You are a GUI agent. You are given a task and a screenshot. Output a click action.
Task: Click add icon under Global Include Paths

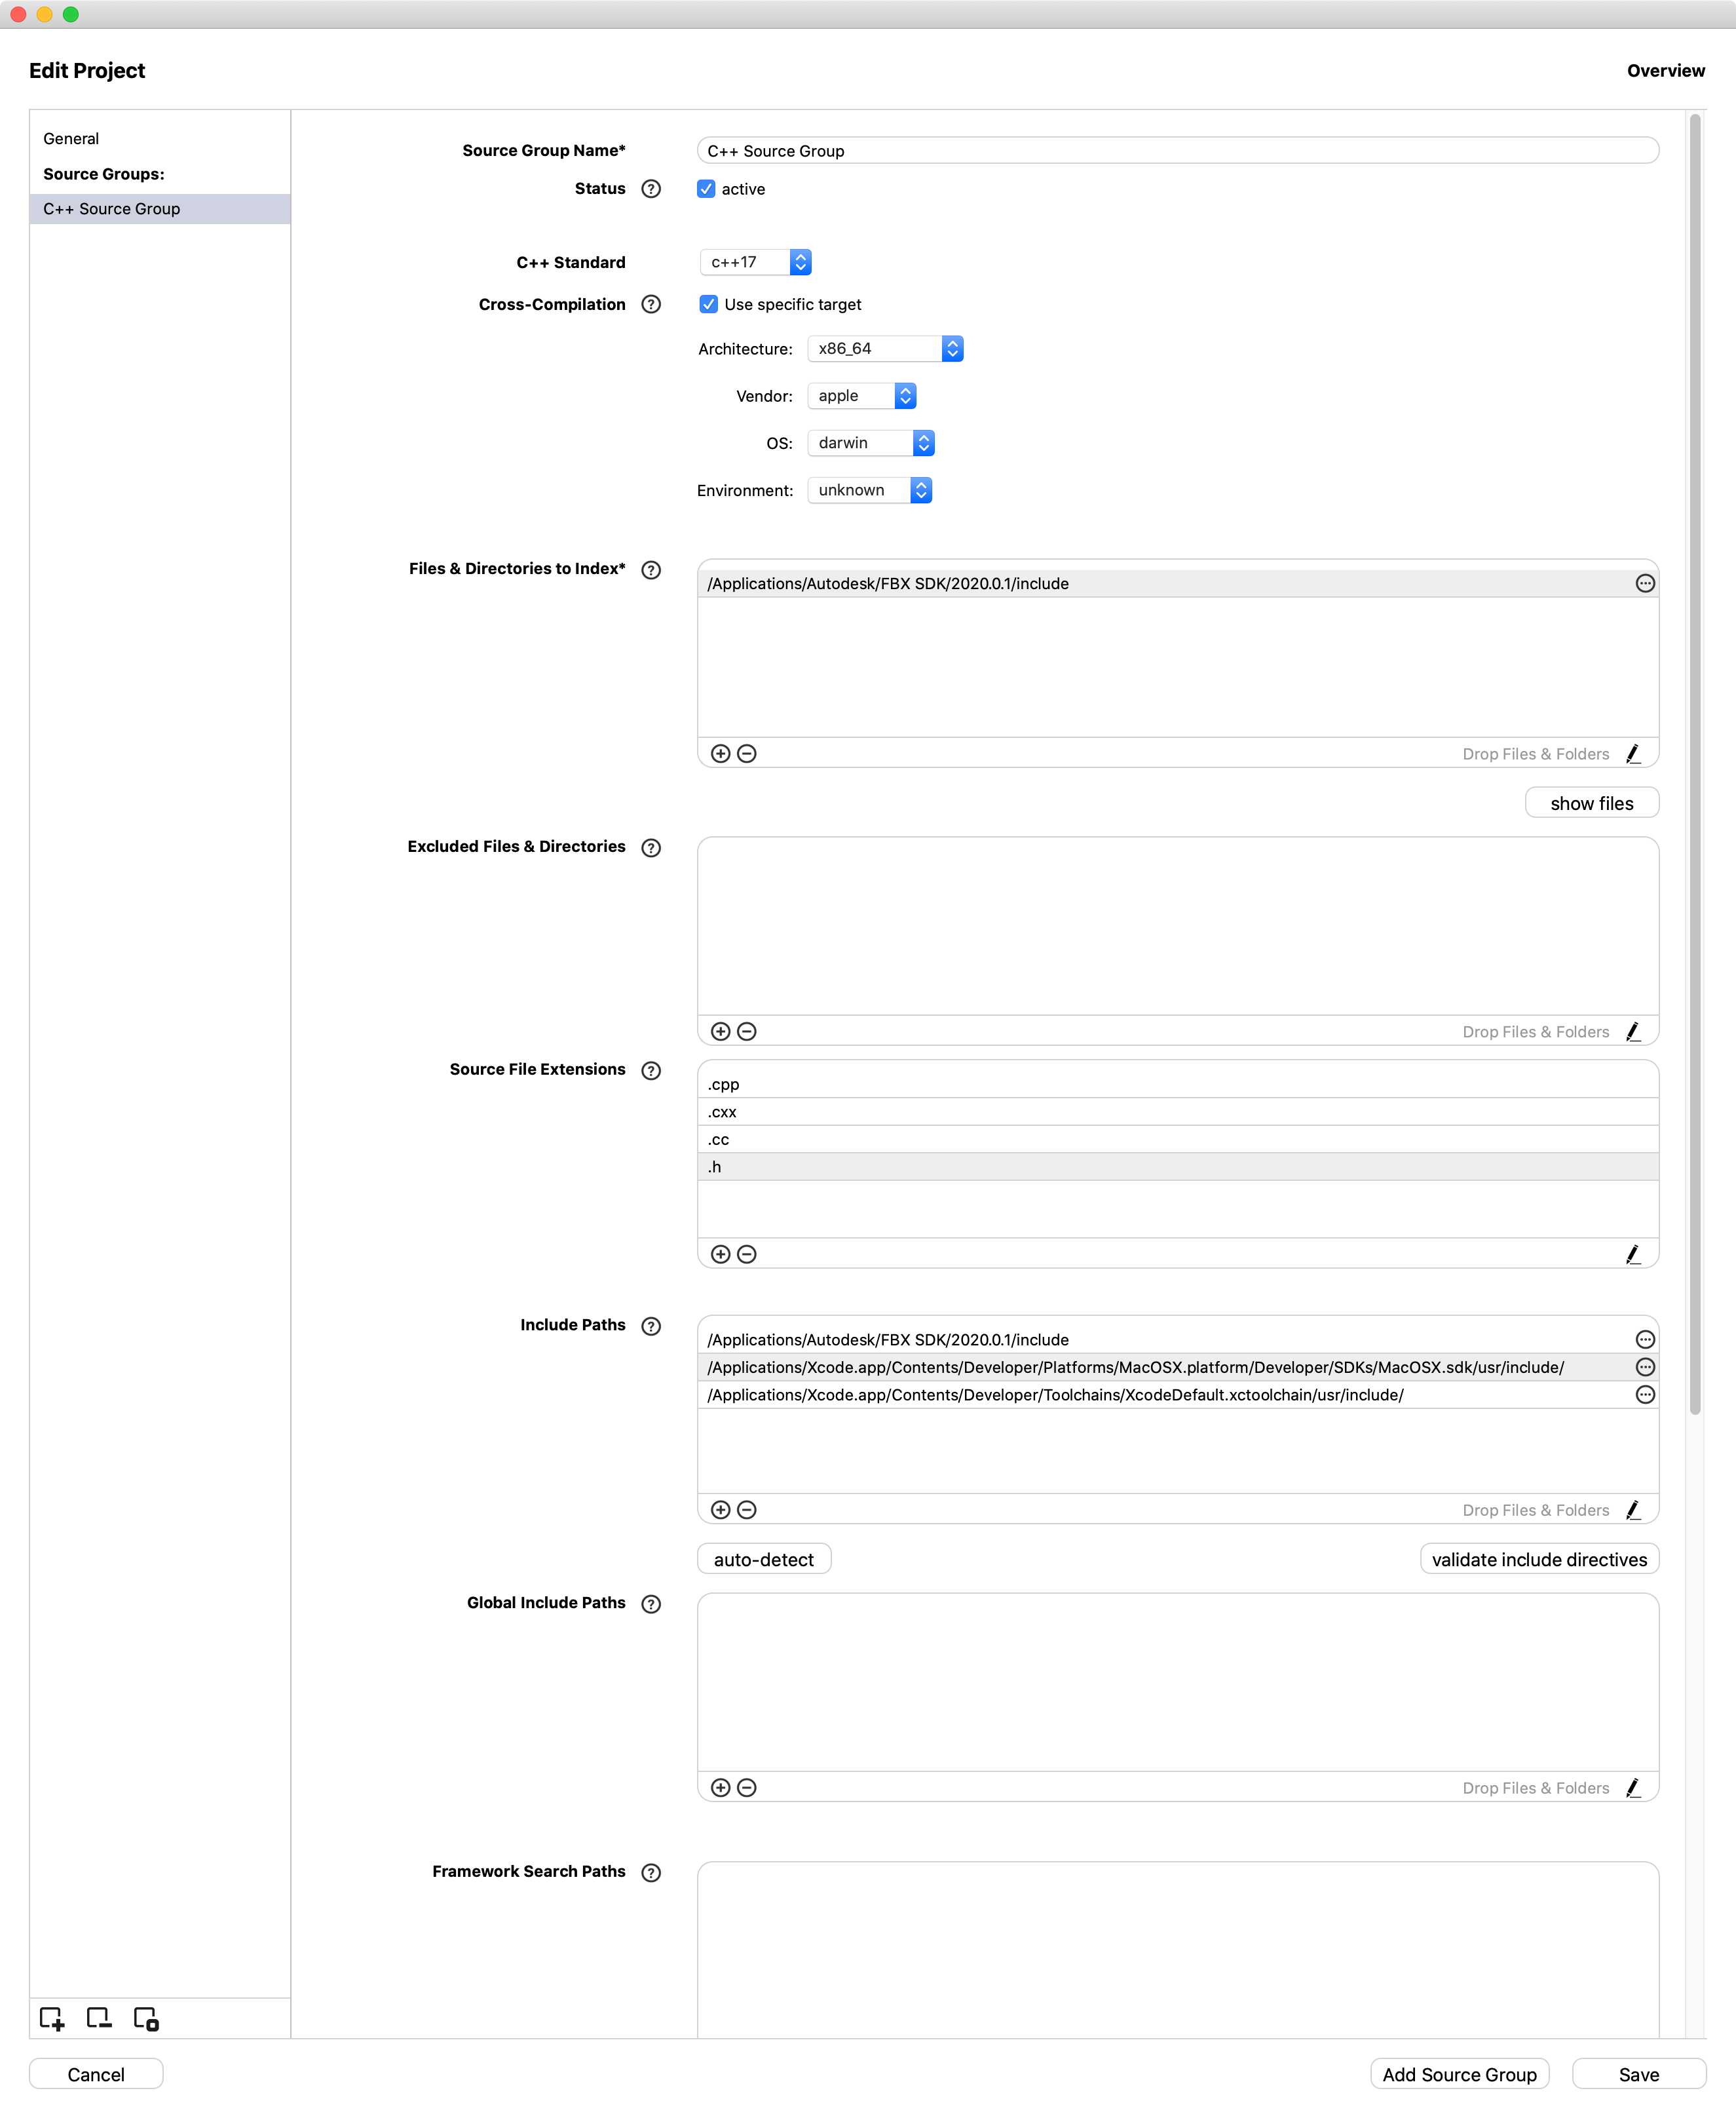click(720, 1788)
